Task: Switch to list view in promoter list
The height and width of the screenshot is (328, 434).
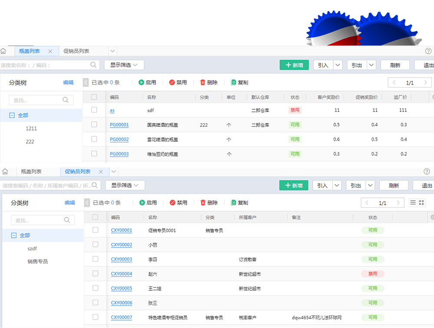Action: tap(413, 203)
